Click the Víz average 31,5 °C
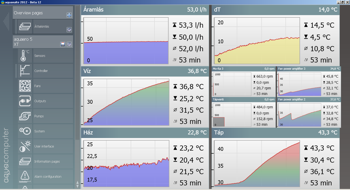 coord(192,110)
